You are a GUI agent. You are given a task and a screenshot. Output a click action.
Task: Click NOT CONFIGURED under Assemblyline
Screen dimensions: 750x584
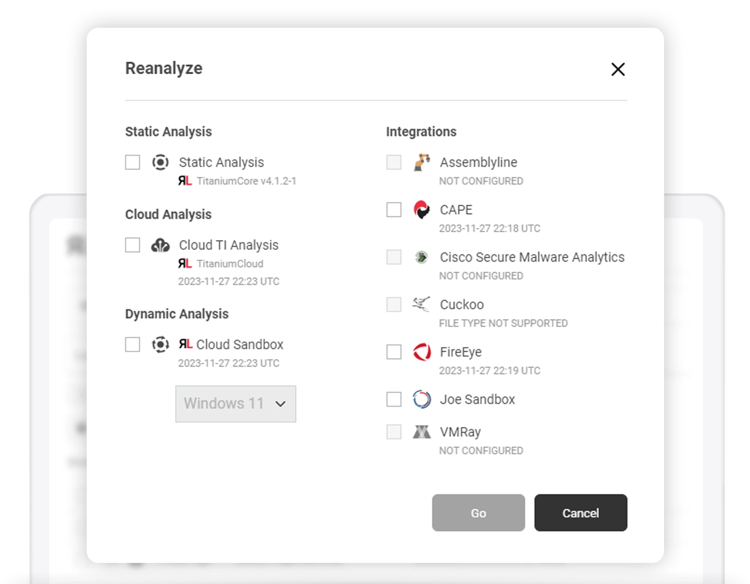(x=481, y=181)
